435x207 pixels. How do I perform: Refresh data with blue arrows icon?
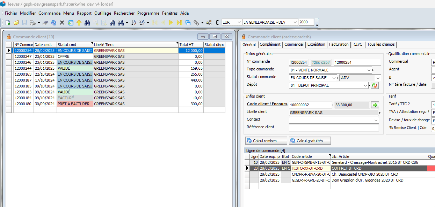[x=54, y=23]
